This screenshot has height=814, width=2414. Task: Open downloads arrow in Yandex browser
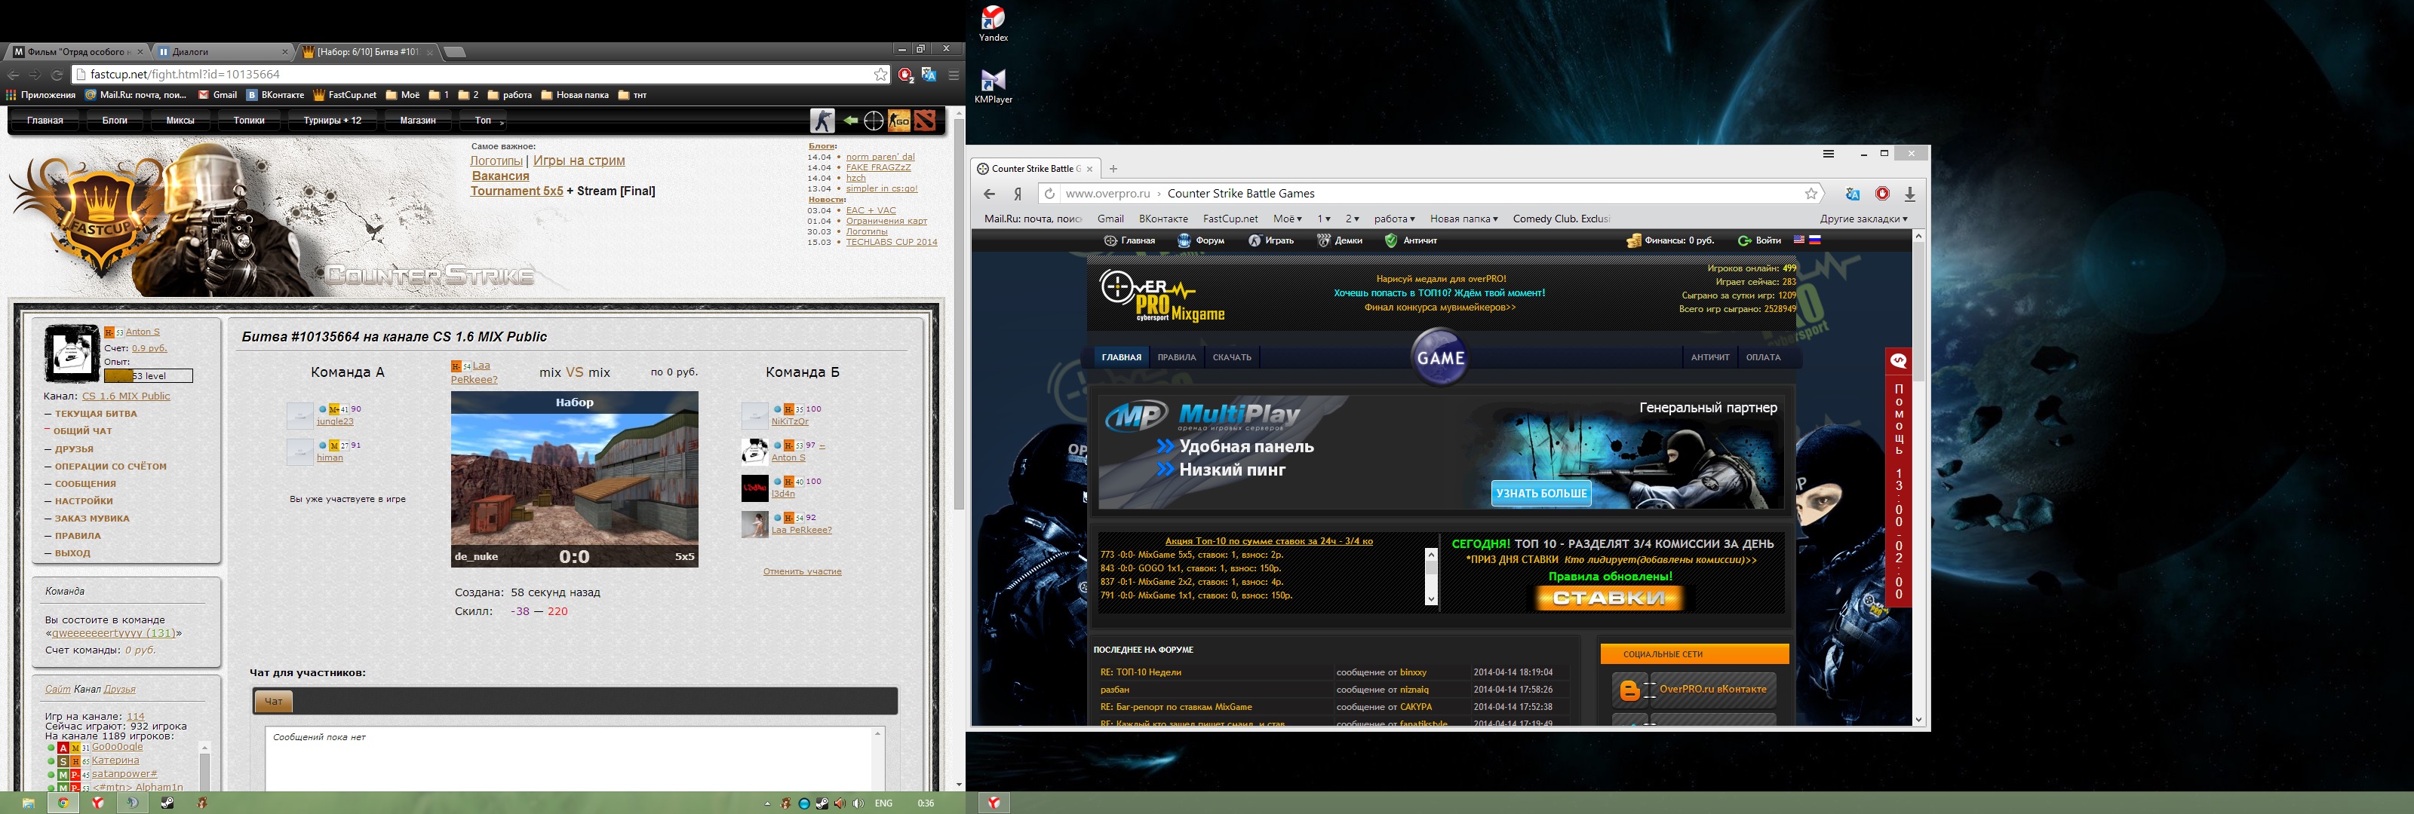coord(1910,194)
